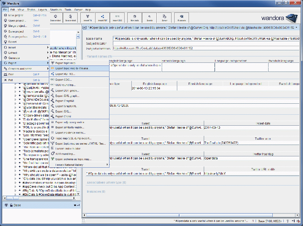Click the Server toolbar icon

coord(165,17)
